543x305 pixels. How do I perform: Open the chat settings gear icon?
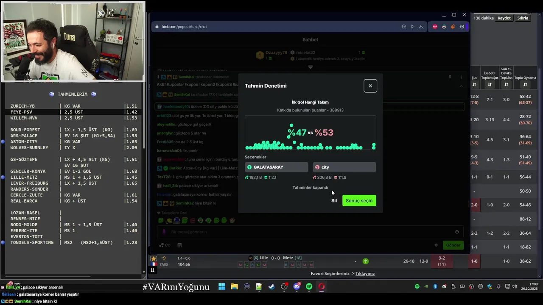(436, 245)
